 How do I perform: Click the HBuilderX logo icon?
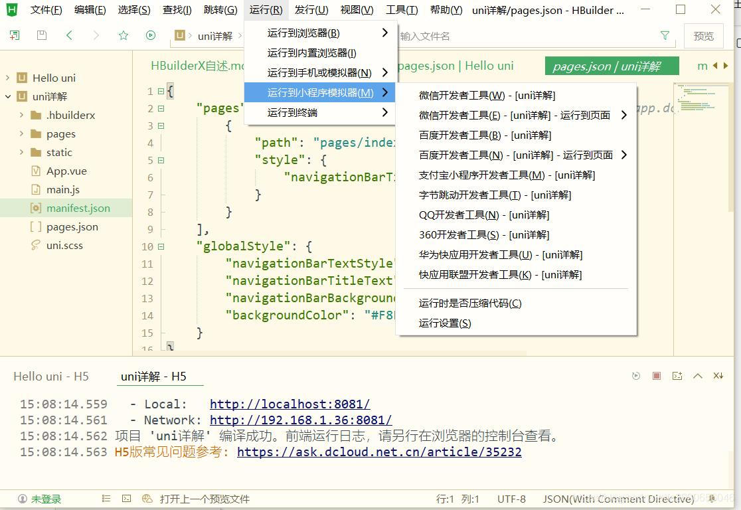pos(12,9)
